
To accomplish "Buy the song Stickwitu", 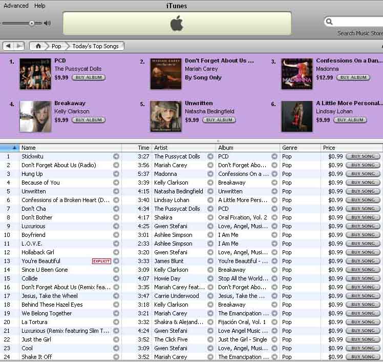I will pos(363,156).
